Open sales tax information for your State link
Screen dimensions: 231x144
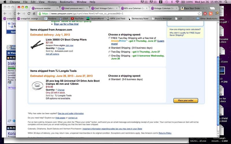(x=112, y=129)
